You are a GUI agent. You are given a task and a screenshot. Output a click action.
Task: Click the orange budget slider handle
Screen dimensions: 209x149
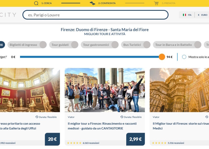click(x=162, y=57)
